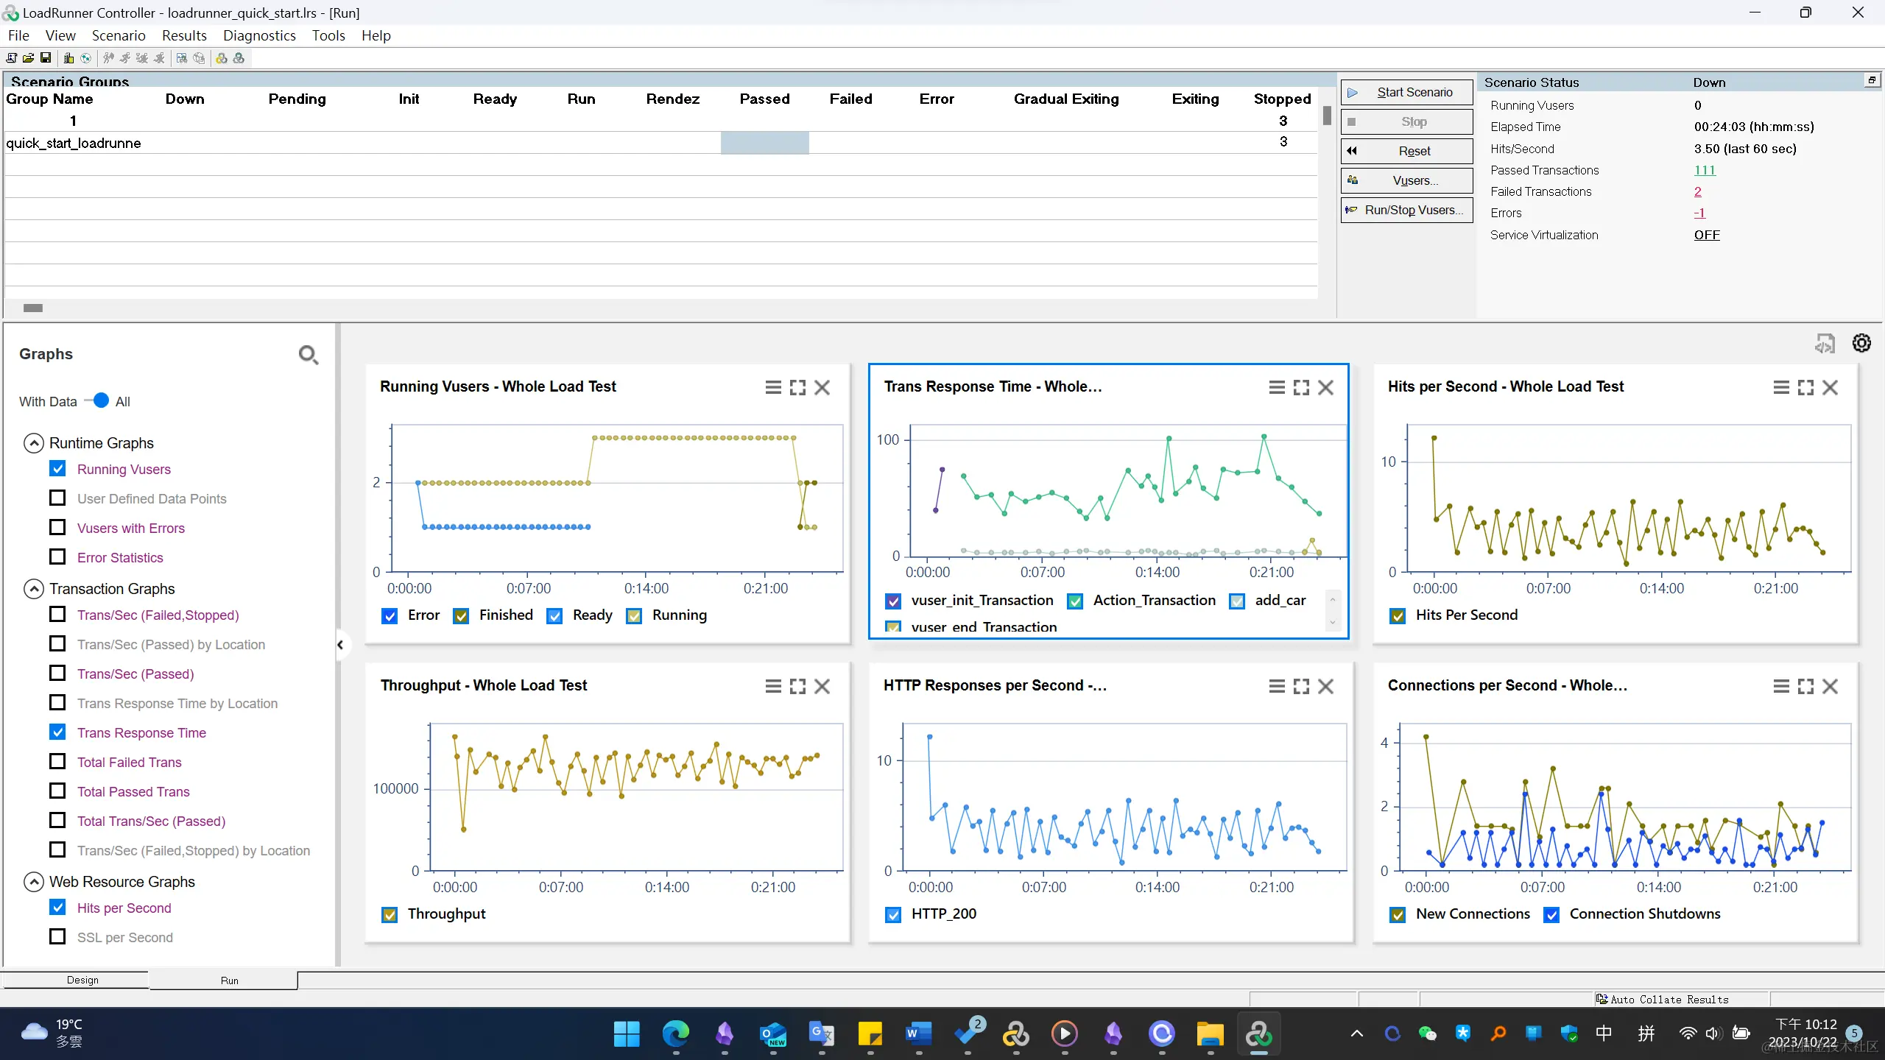Open the graph settings gear icon

[1861, 343]
